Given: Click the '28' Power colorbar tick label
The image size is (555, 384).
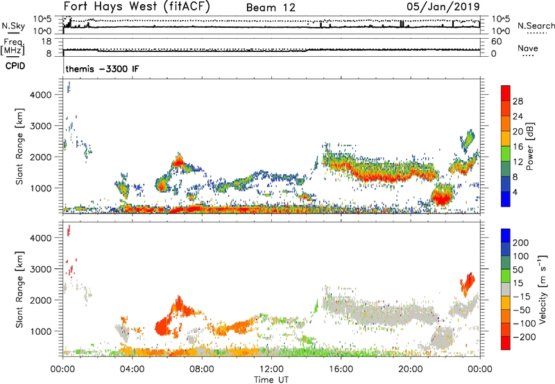Looking at the screenshot, I should pos(518,101).
